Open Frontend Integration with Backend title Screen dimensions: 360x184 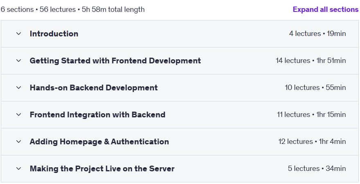coord(98,115)
